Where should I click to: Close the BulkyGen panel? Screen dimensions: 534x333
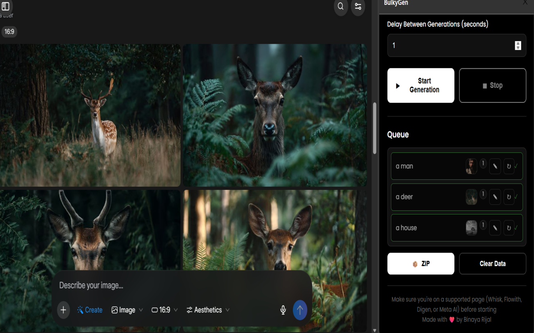click(525, 2)
